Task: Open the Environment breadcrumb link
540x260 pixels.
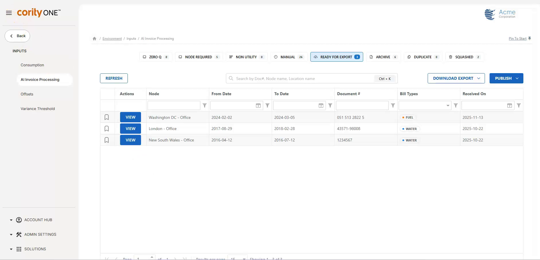Action: click(112, 38)
